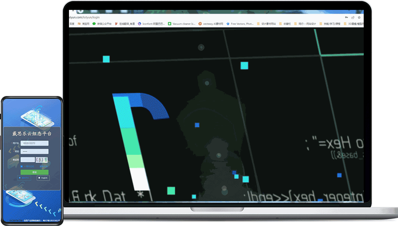
Task: Click the captcha image to refresh the code
Action: pyautogui.click(x=42, y=159)
